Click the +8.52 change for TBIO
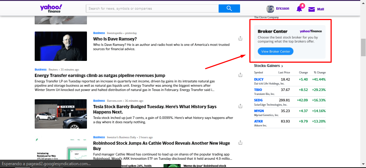 point(303,90)
